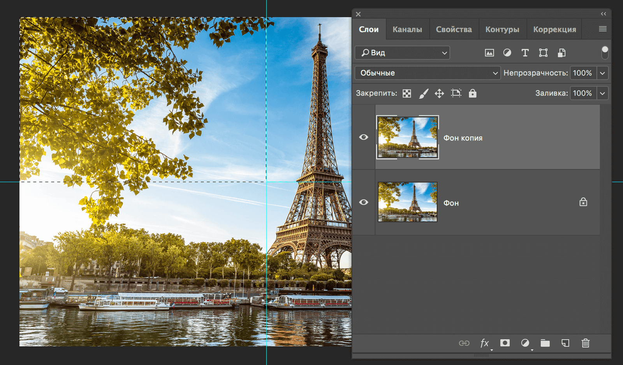Open the Обычные blend mode dropdown
The height and width of the screenshot is (365, 623).
427,73
